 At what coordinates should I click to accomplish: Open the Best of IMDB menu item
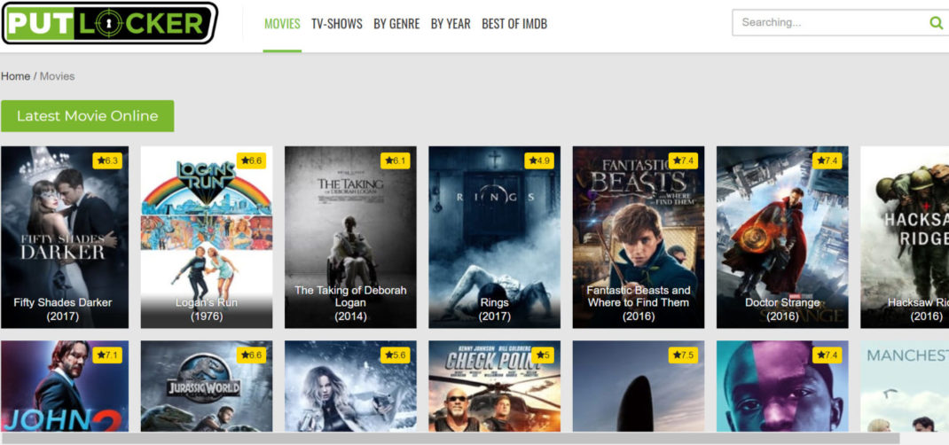pos(514,24)
